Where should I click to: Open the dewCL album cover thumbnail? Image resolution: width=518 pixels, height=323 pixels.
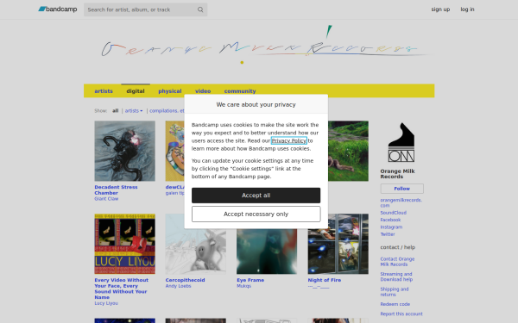click(x=174, y=151)
